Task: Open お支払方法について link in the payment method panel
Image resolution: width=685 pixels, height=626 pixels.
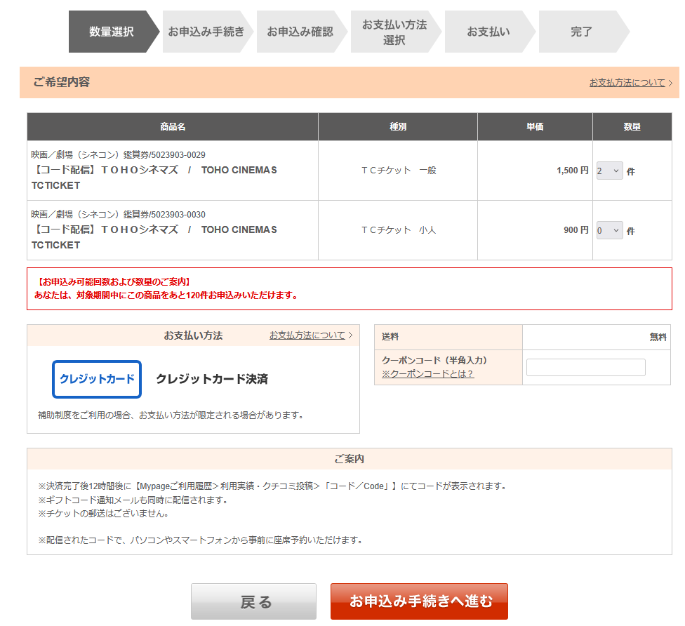Action: (x=307, y=335)
